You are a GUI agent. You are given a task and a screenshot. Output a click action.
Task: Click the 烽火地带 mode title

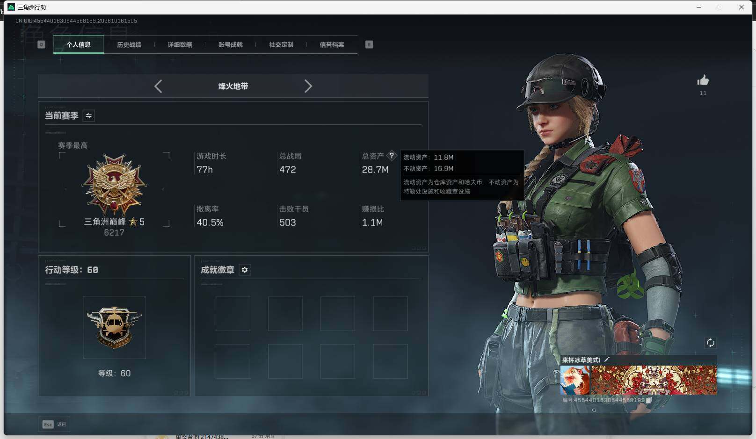pos(233,86)
